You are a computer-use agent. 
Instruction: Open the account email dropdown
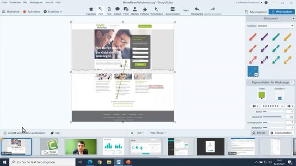(249, 3)
